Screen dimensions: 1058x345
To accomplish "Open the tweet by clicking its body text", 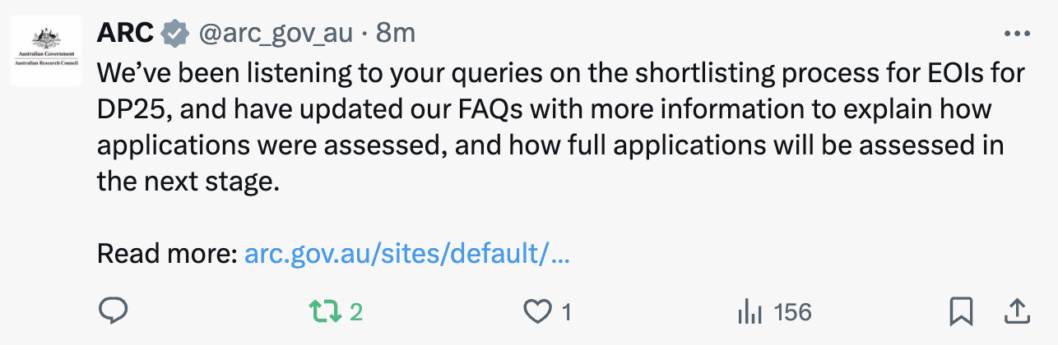I will 561,126.
